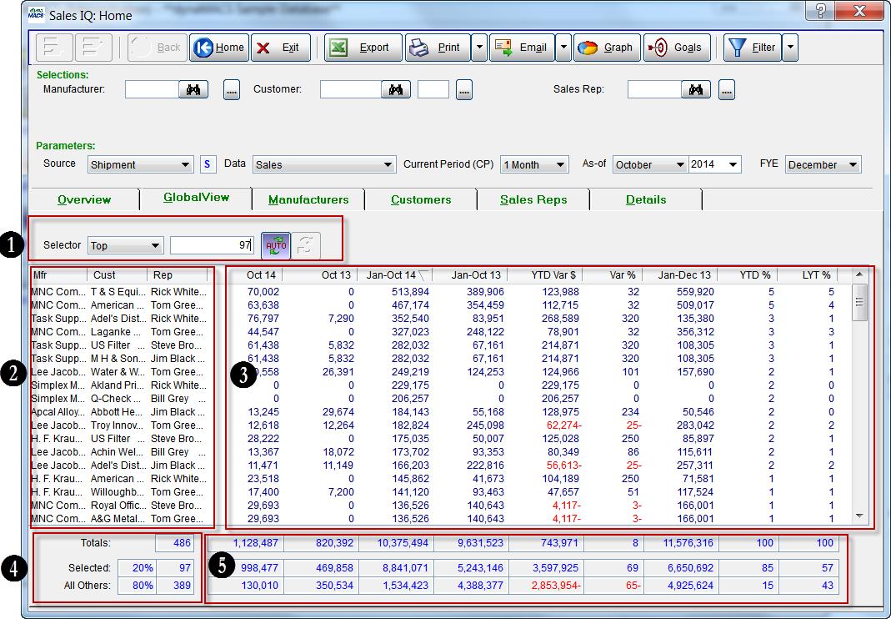The width and height of the screenshot is (891, 619).
Task: Sort by the Jan-Oct 13 column header
Action: 470,274
